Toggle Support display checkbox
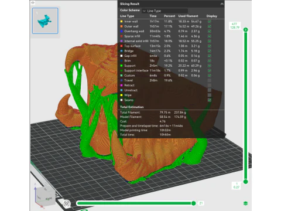The width and height of the screenshot is (281, 211). (x=210, y=66)
